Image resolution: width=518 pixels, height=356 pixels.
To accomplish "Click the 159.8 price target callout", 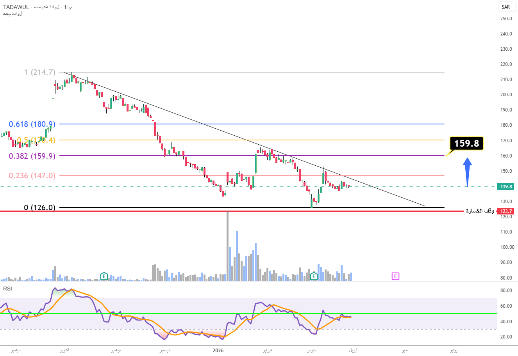I will point(466,143).
